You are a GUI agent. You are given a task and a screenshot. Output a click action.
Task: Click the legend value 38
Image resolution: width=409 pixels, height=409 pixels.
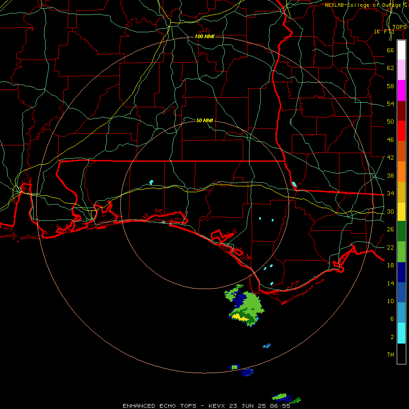pos(390,175)
